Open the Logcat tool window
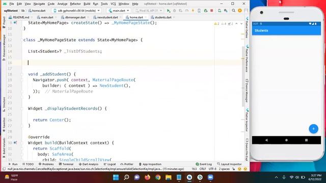The height and width of the screenshot is (183, 326). (110, 164)
